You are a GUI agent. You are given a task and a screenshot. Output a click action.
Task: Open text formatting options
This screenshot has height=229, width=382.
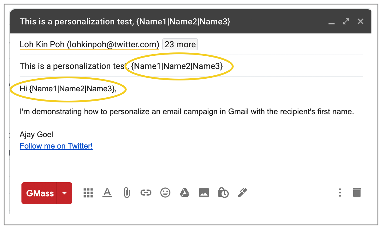[107, 193]
